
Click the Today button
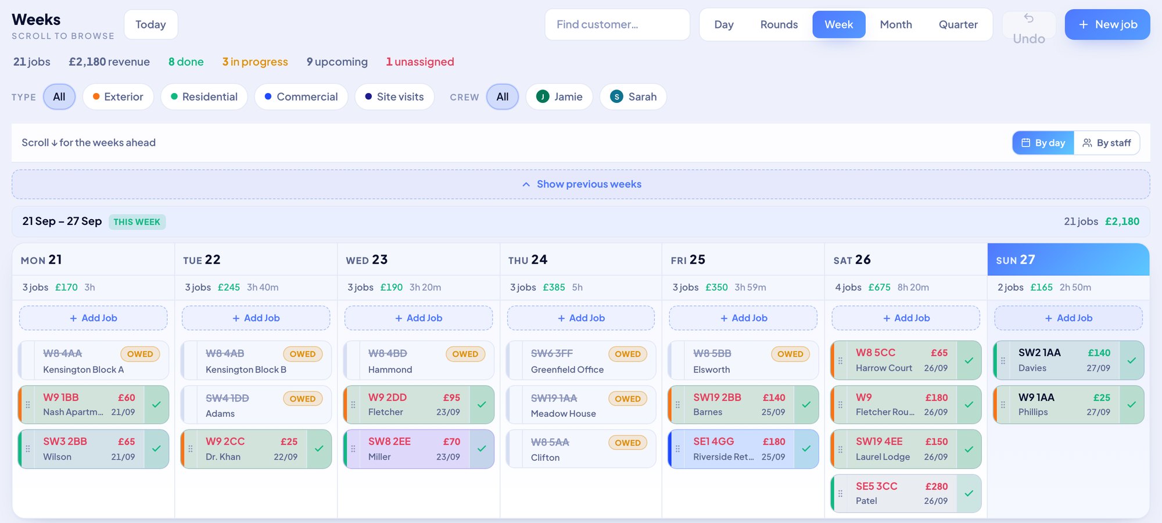[150, 24]
